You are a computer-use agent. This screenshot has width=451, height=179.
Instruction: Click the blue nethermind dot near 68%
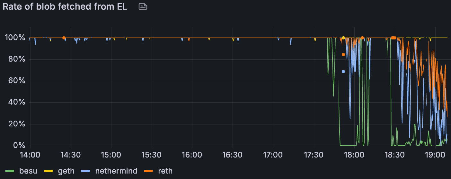pyautogui.click(x=343, y=72)
